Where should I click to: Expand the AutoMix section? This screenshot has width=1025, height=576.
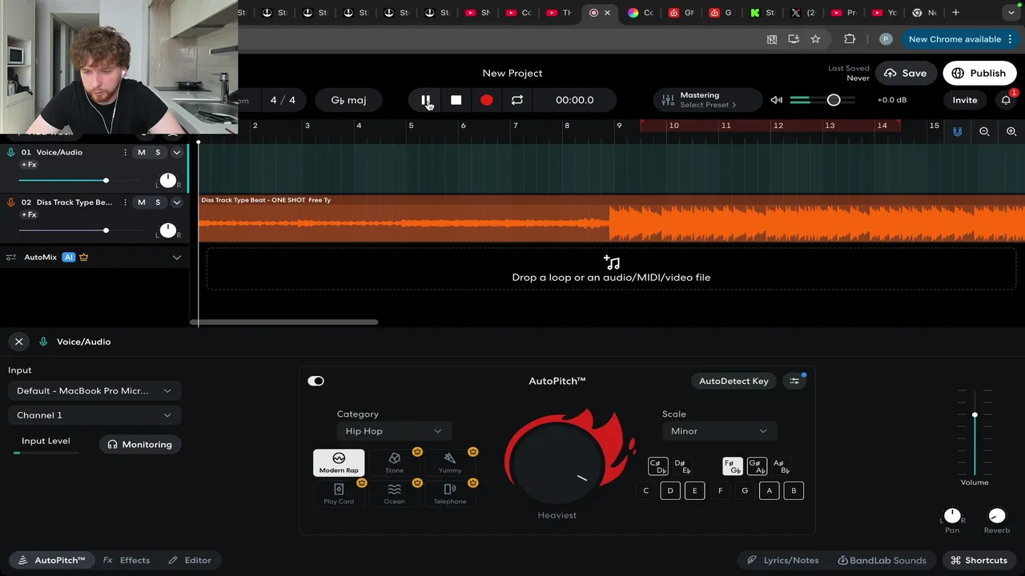coord(177,258)
